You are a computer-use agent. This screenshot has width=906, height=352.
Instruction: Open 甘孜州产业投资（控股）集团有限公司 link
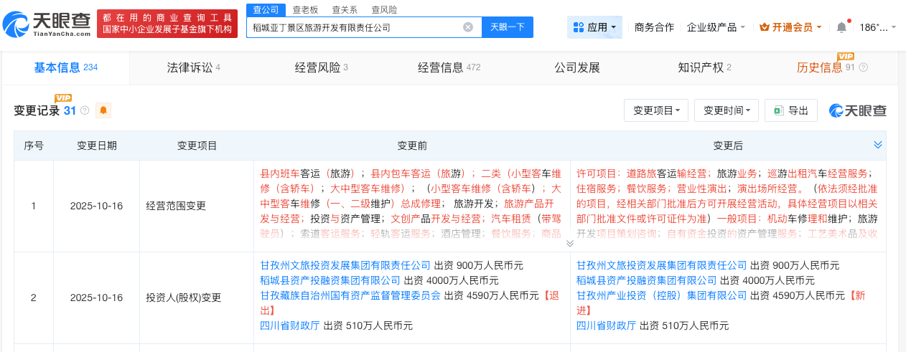(x=662, y=295)
